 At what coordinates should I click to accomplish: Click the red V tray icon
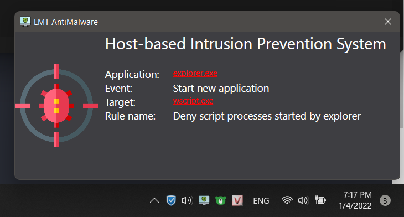(237, 200)
